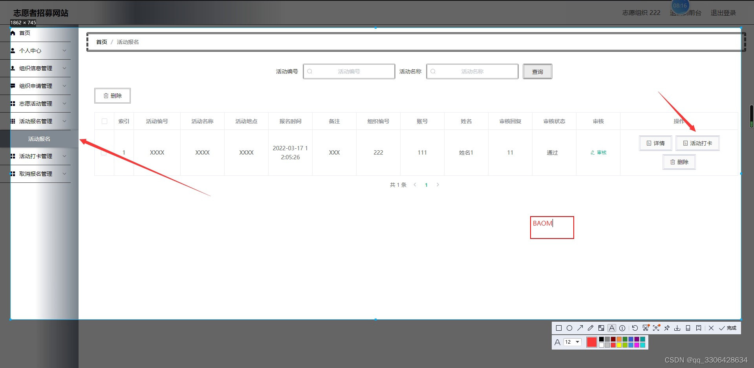The height and width of the screenshot is (368, 754).
Task: Expand the 组织申请管理 chevron
Action: pyautogui.click(x=64, y=86)
